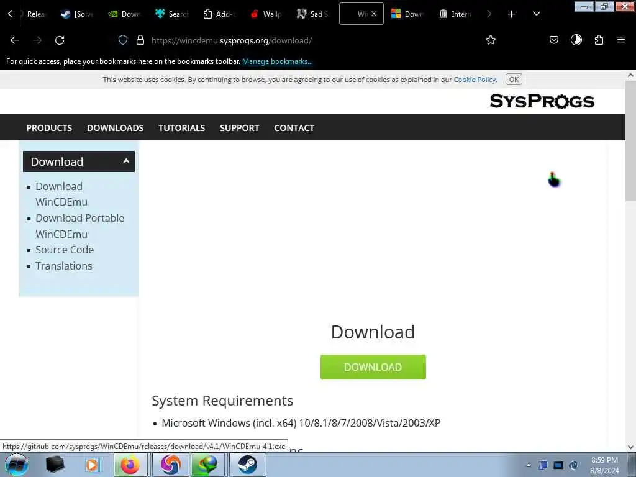Select the System Requirements heading text
The image size is (636, 477).
pos(222,401)
